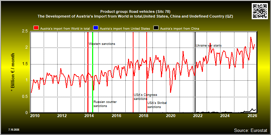Click the 2.5 y-axis label
Screen dimensions: 271x135
tap(24, 31)
